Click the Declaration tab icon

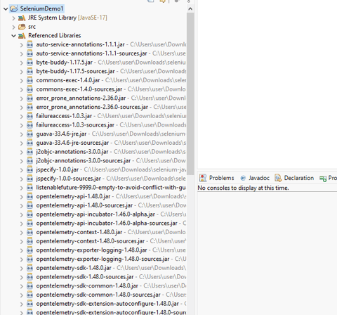(278, 178)
